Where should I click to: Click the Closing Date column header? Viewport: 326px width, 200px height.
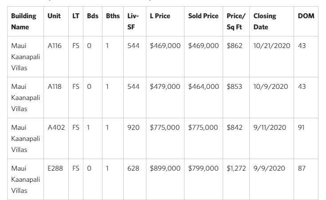coord(265,21)
